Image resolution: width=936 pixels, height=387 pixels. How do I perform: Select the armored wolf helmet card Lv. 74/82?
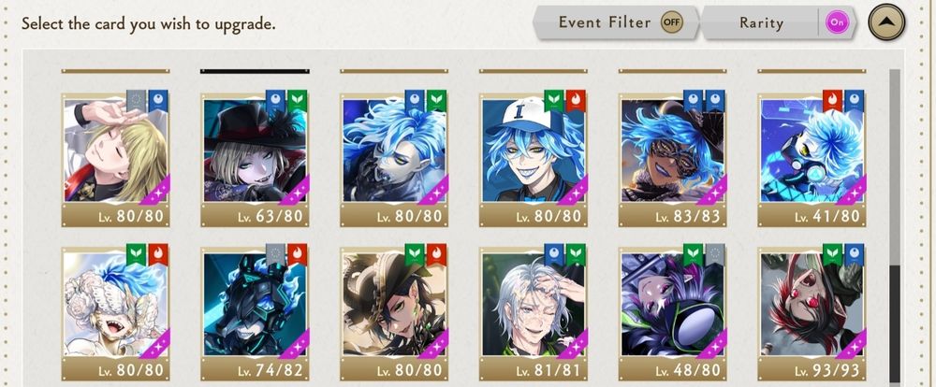click(x=255, y=313)
